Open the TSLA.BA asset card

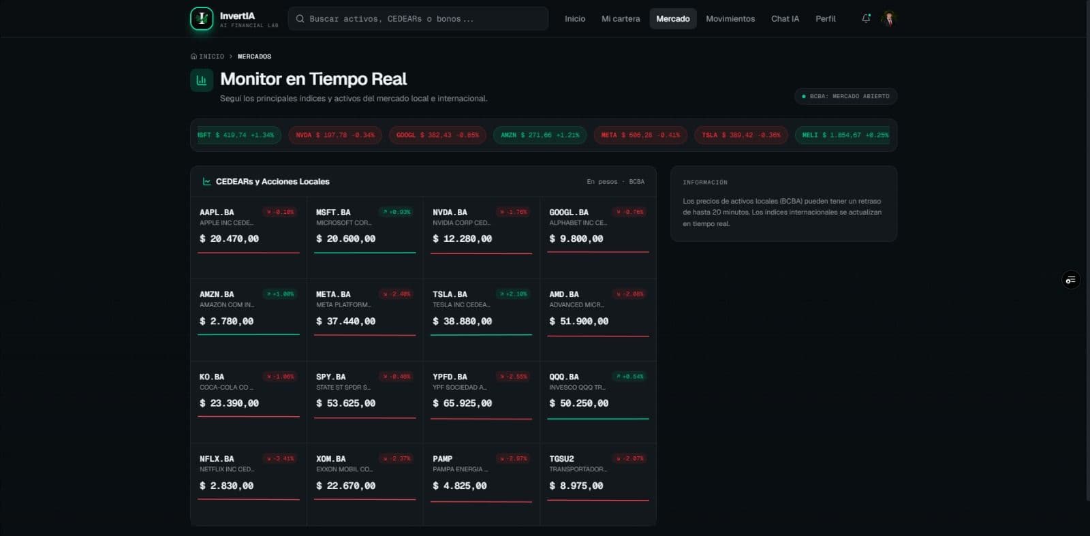coord(482,320)
